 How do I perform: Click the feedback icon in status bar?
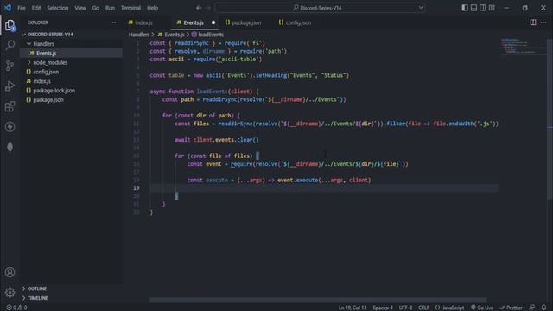tap(532, 308)
